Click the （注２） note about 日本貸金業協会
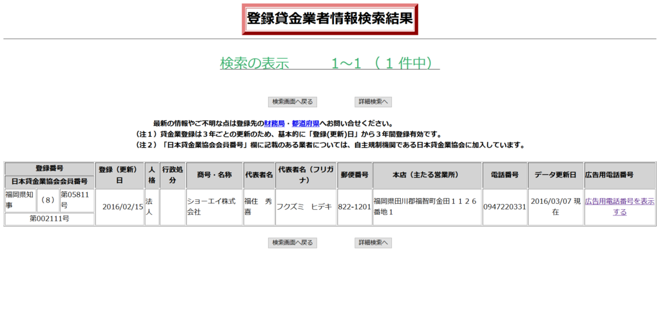The image size is (660, 311). [x=329, y=146]
